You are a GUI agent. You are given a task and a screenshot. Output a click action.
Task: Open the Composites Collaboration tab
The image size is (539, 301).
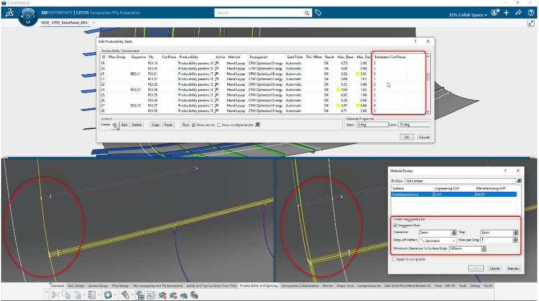pyautogui.click(x=300, y=285)
